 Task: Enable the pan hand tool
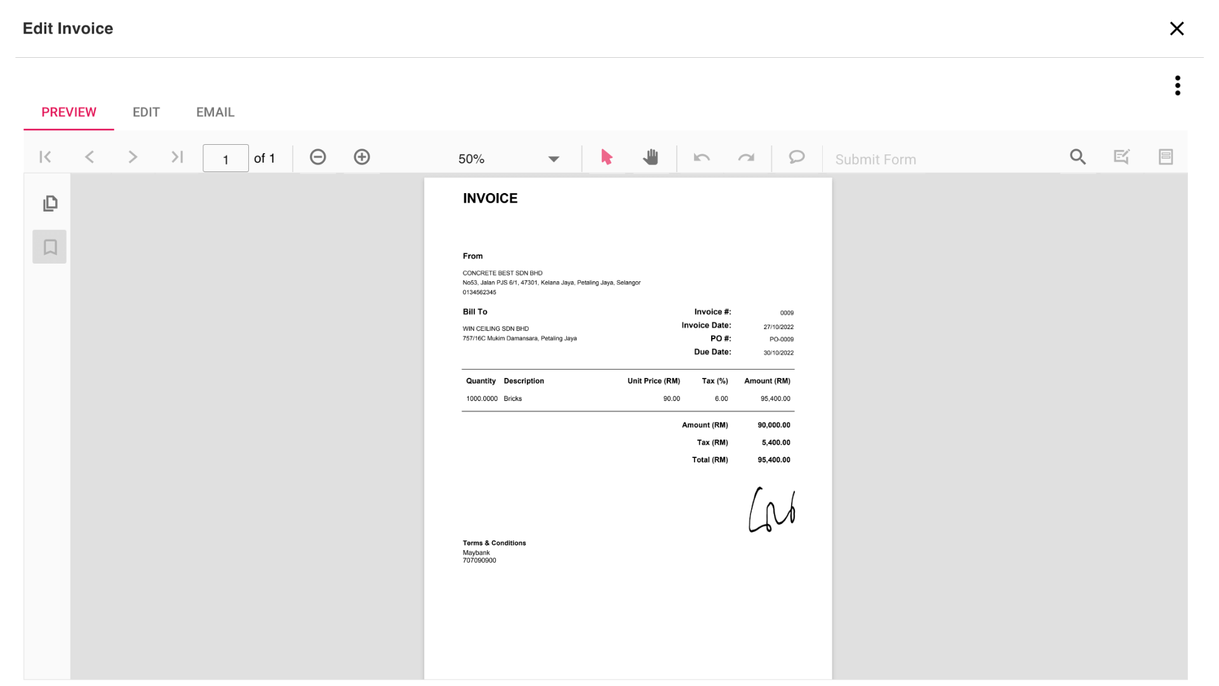tap(651, 157)
